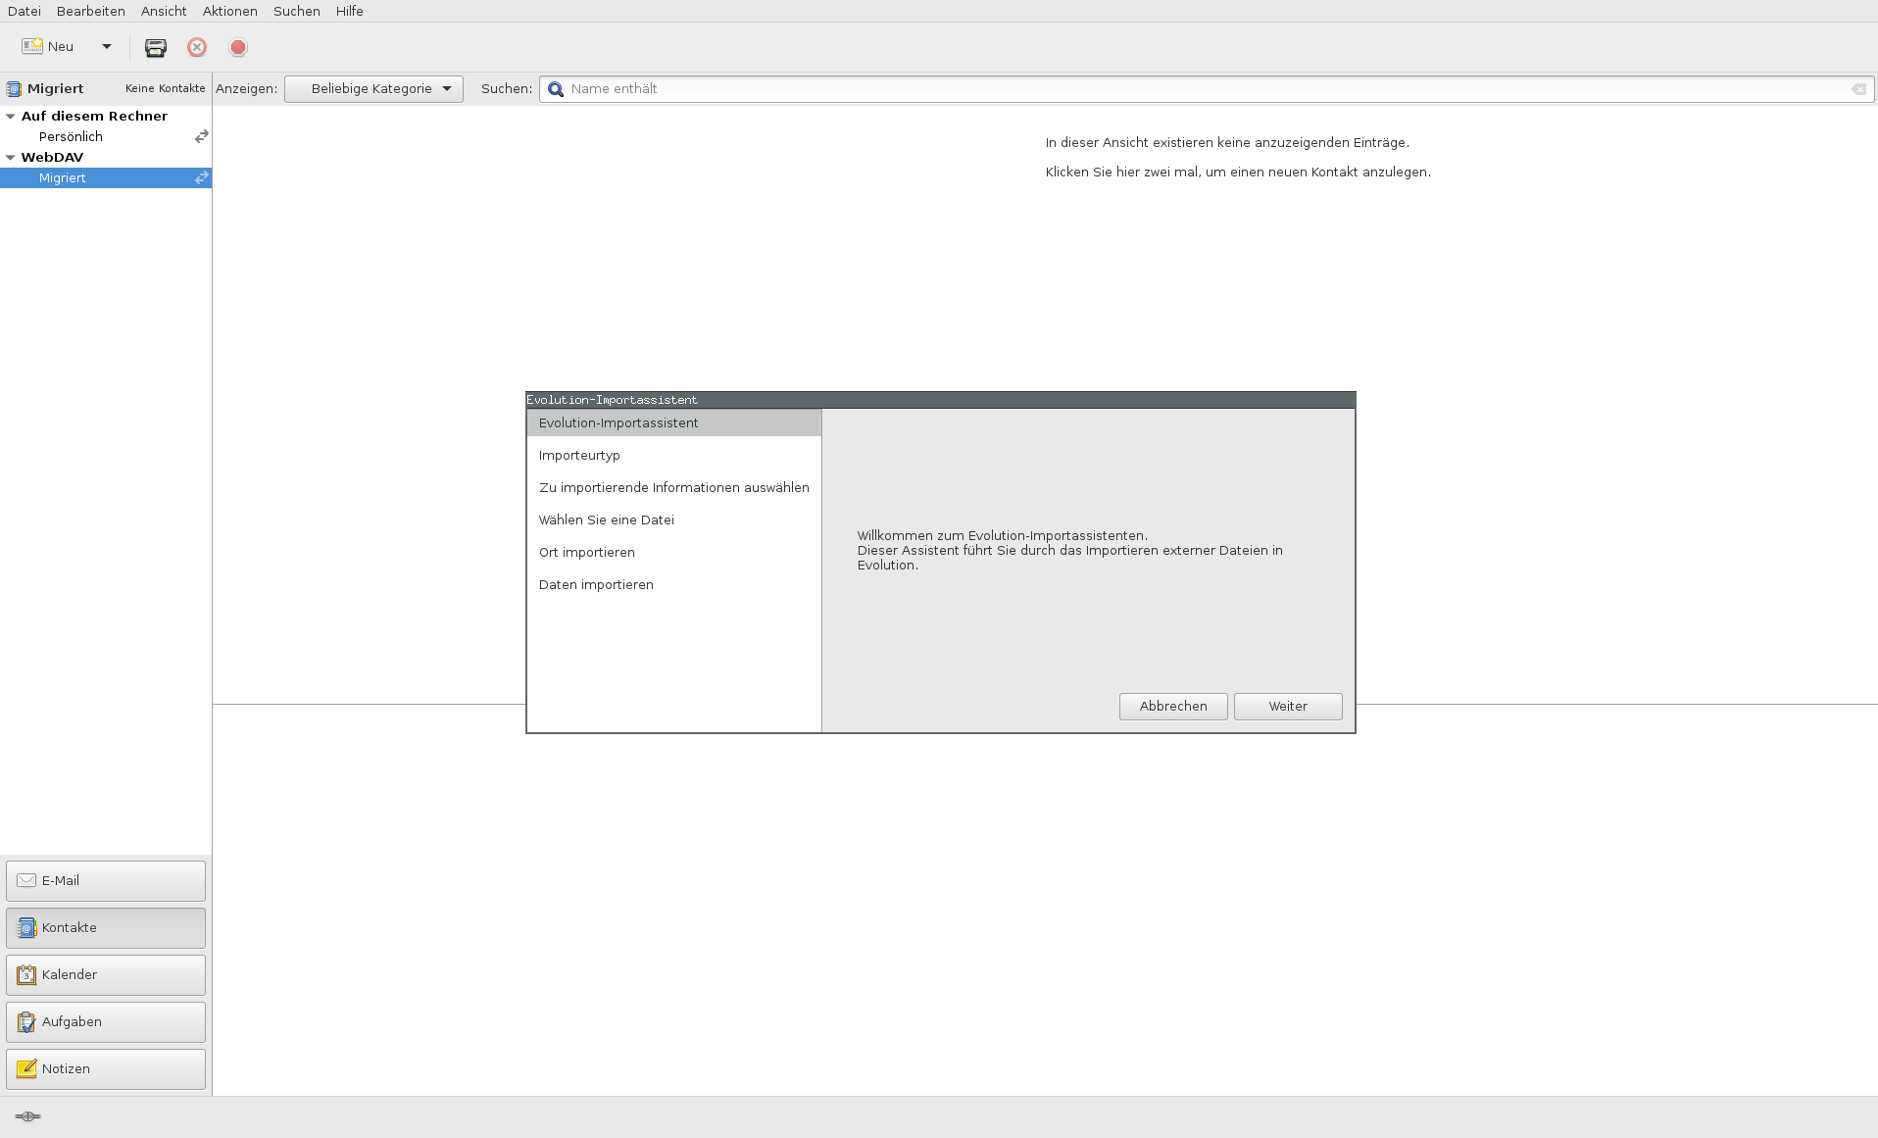Open the Datei menu
The height and width of the screenshot is (1138, 1878).
tap(25, 11)
